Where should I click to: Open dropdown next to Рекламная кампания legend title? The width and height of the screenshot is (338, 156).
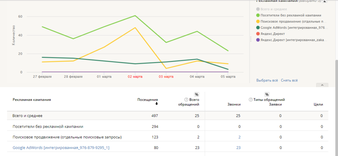click(x=325, y=1)
